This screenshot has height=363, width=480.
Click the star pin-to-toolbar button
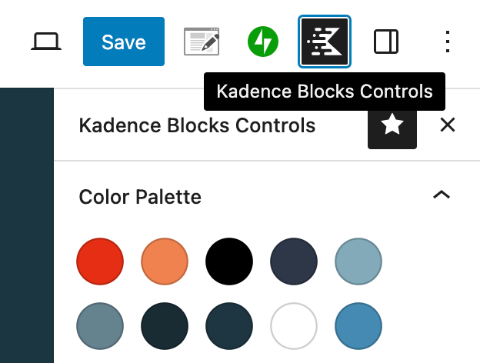[x=392, y=125]
